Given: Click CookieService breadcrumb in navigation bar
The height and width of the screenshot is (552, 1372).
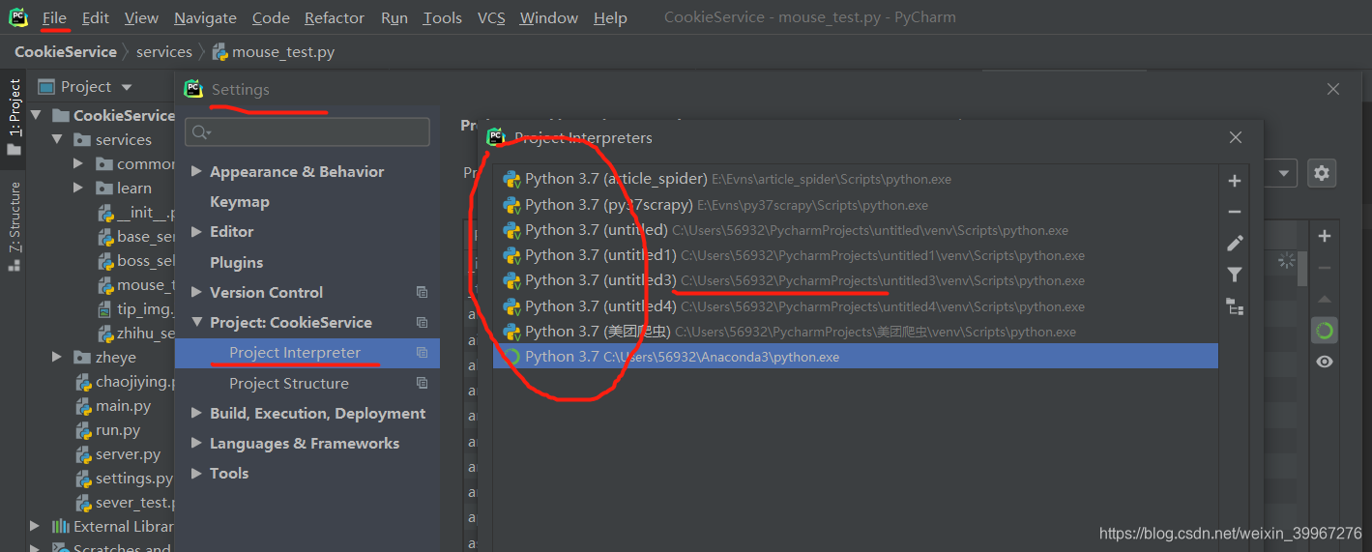Looking at the screenshot, I should coord(66,52).
